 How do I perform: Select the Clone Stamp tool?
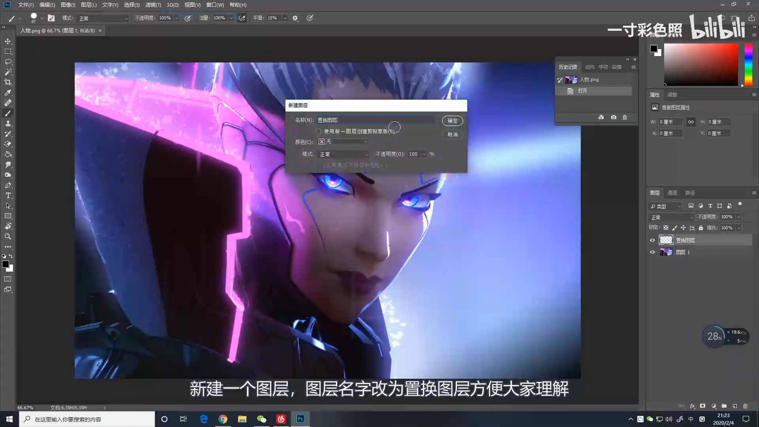tap(8, 123)
